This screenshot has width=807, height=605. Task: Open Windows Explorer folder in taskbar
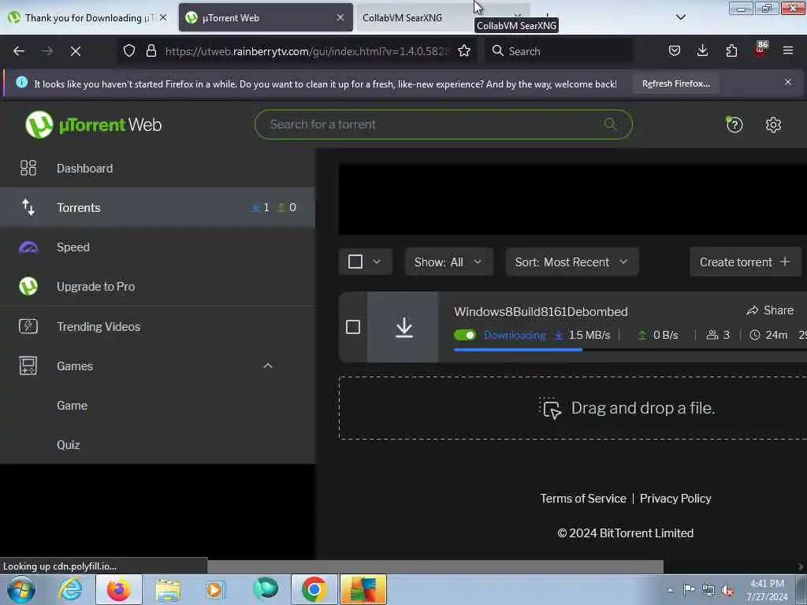(x=168, y=589)
